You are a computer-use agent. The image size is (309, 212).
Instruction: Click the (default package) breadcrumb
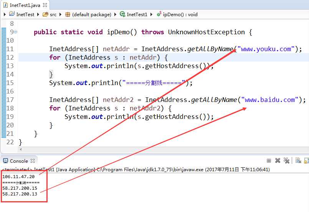[92, 14]
